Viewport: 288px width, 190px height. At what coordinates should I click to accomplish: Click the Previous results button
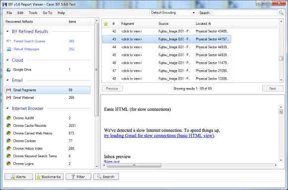point(112,89)
